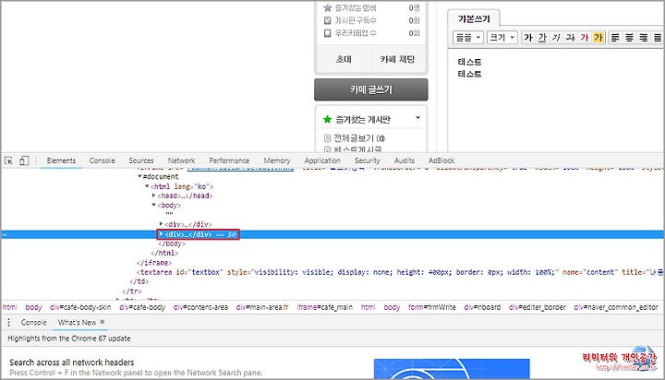Click the green star beside 즐겨찾는 게시판
The image size is (665, 380).
pos(327,120)
